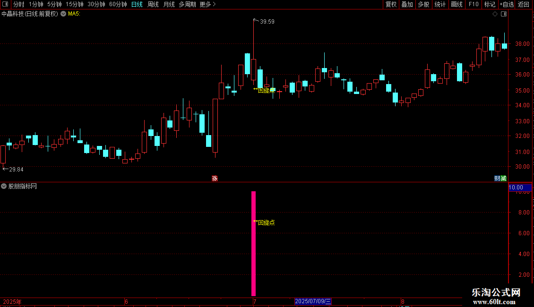The height and width of the screenshot is (307, 534).
Task: Open the 统计 statistics tool
Action: [x=440, y=4]
